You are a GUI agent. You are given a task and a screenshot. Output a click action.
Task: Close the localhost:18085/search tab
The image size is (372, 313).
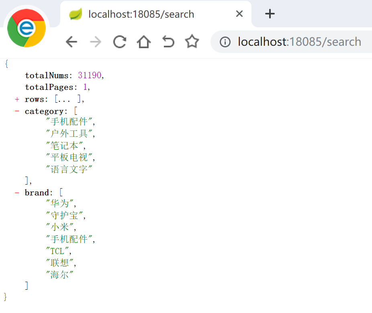pos(239,14)
